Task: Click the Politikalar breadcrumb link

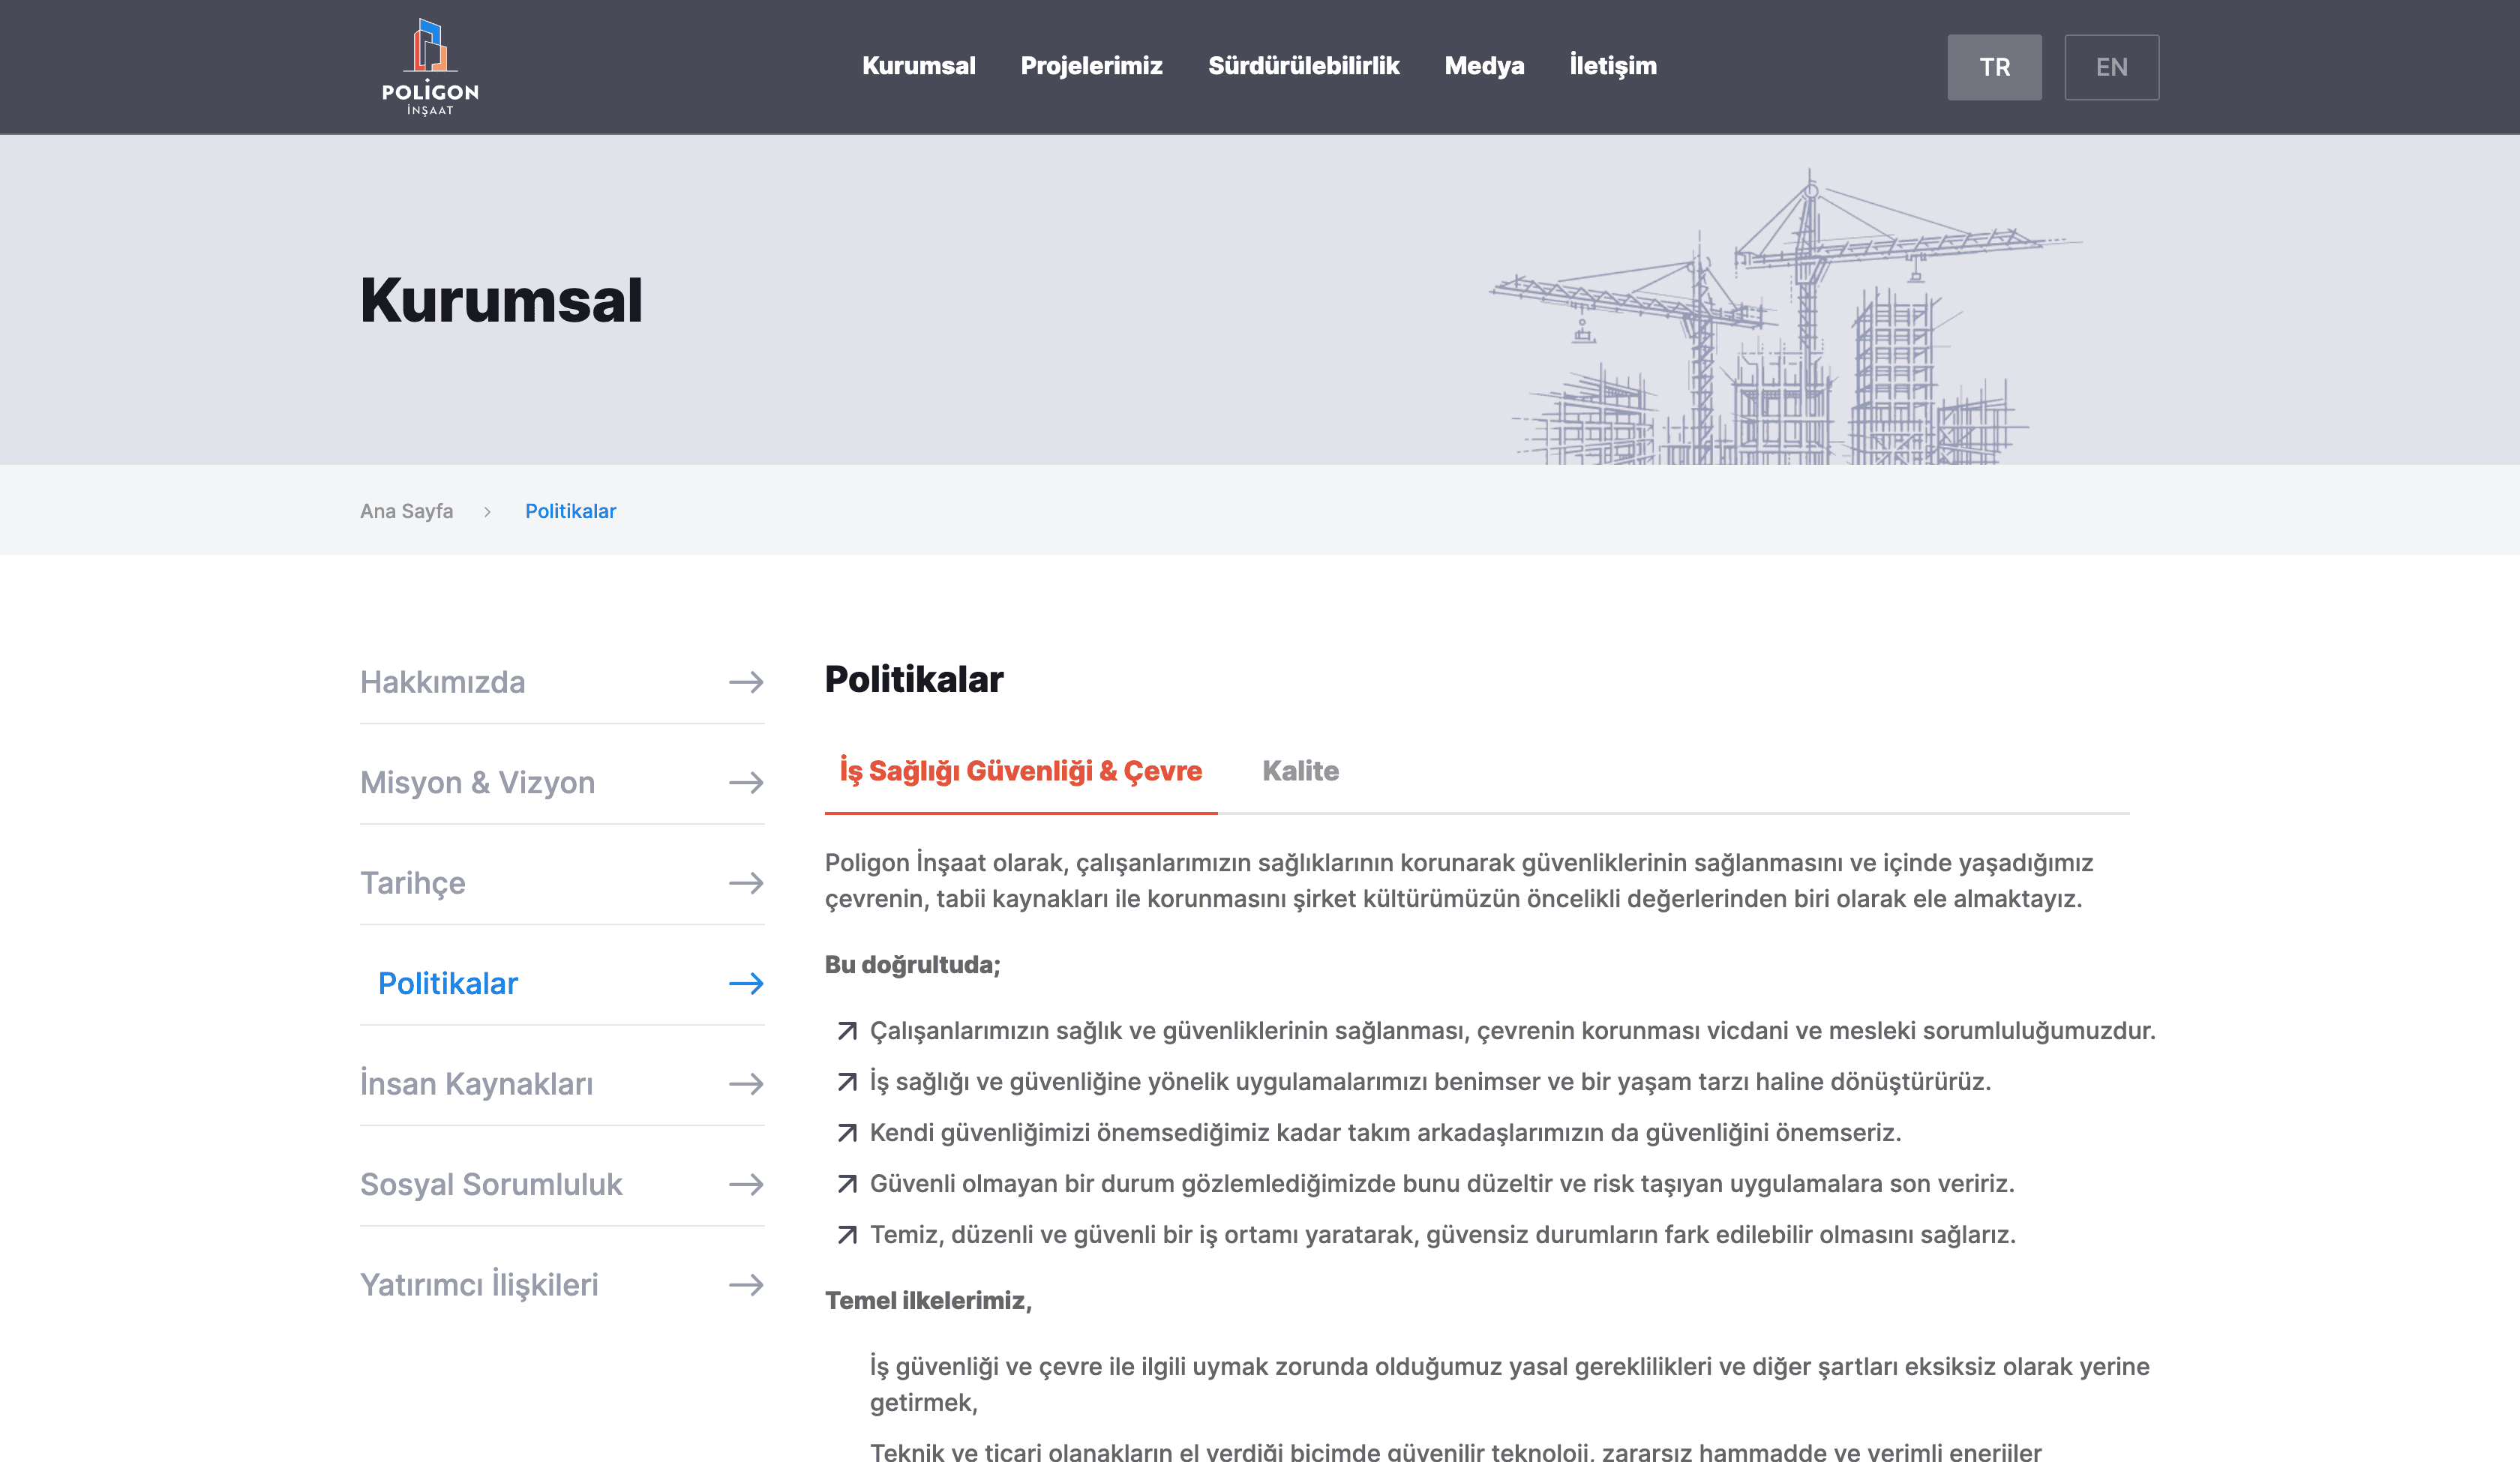Action: click(570, 511)
